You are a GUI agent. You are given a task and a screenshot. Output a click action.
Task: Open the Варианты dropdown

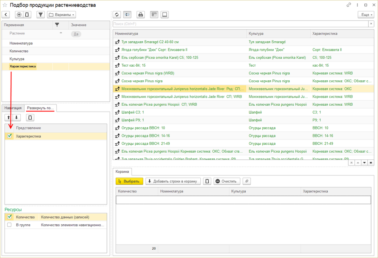pyautogui.click(x=62, y=15)
